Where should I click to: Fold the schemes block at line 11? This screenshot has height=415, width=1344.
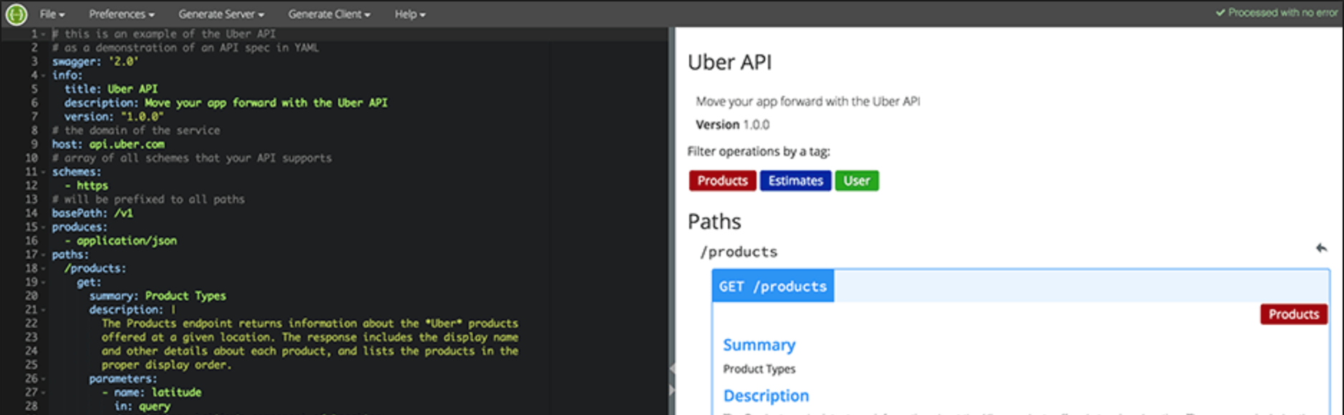pyautogui.click(x=44, y=172)
